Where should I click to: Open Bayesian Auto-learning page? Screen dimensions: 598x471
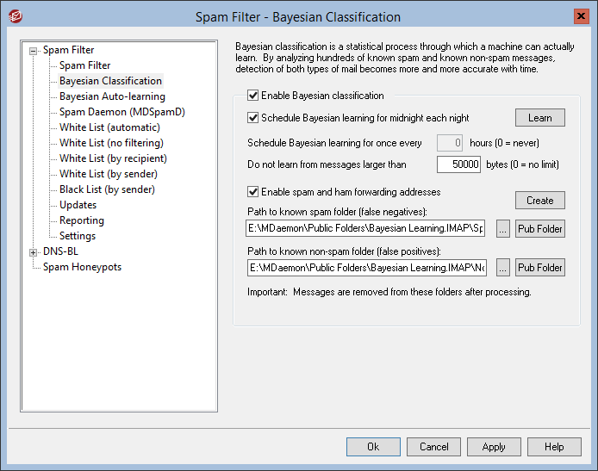click(112, 96)
